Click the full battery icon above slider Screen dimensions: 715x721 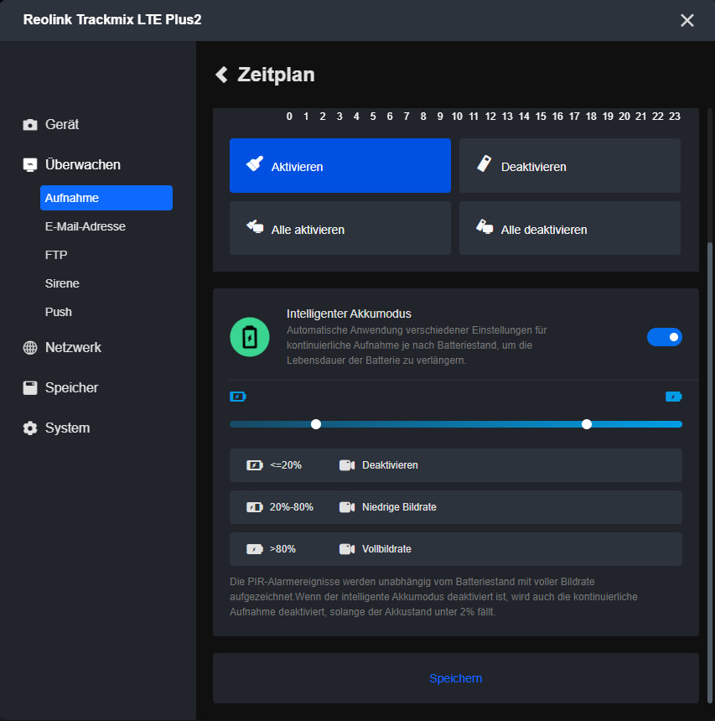point(674,397)
